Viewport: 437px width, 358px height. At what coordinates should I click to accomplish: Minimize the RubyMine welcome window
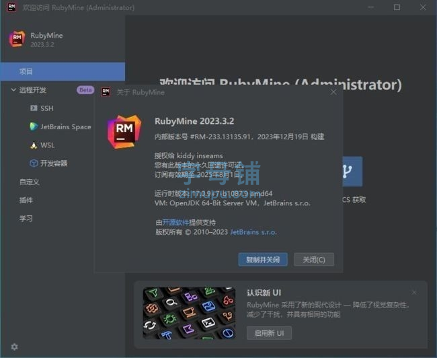tap(371, 7)
